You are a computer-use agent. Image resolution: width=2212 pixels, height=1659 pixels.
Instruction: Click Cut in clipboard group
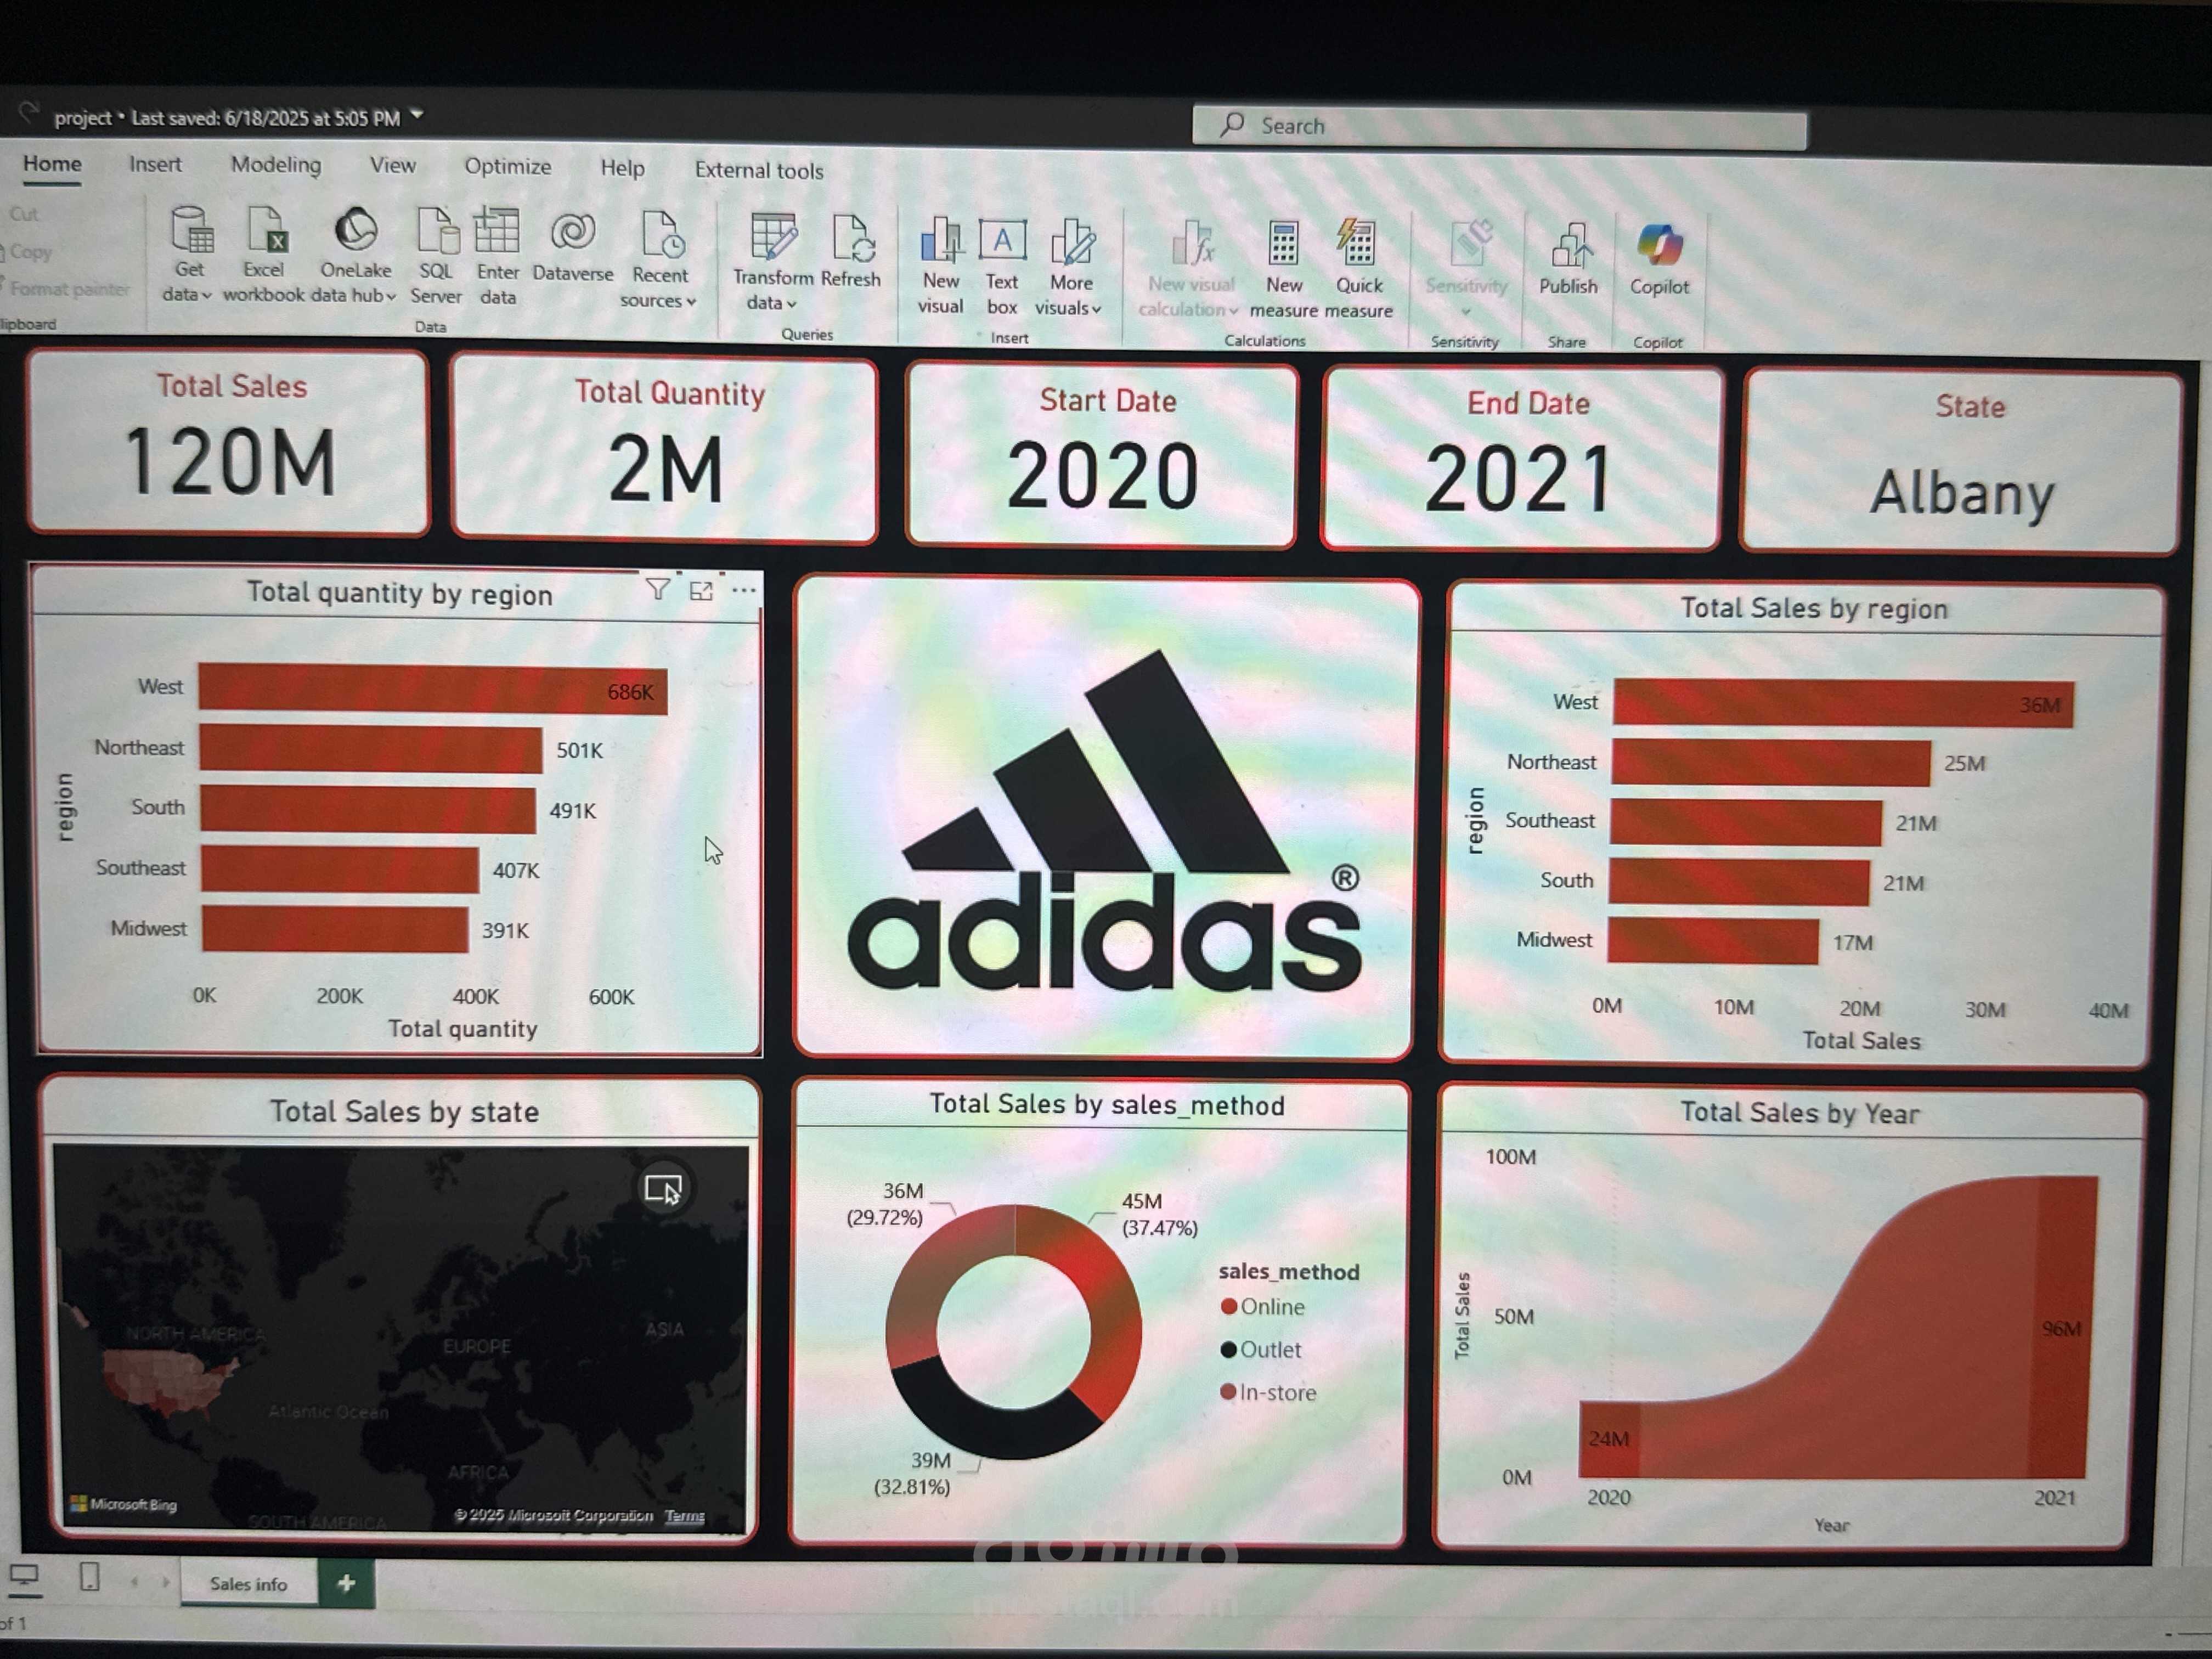pos(24,214)
